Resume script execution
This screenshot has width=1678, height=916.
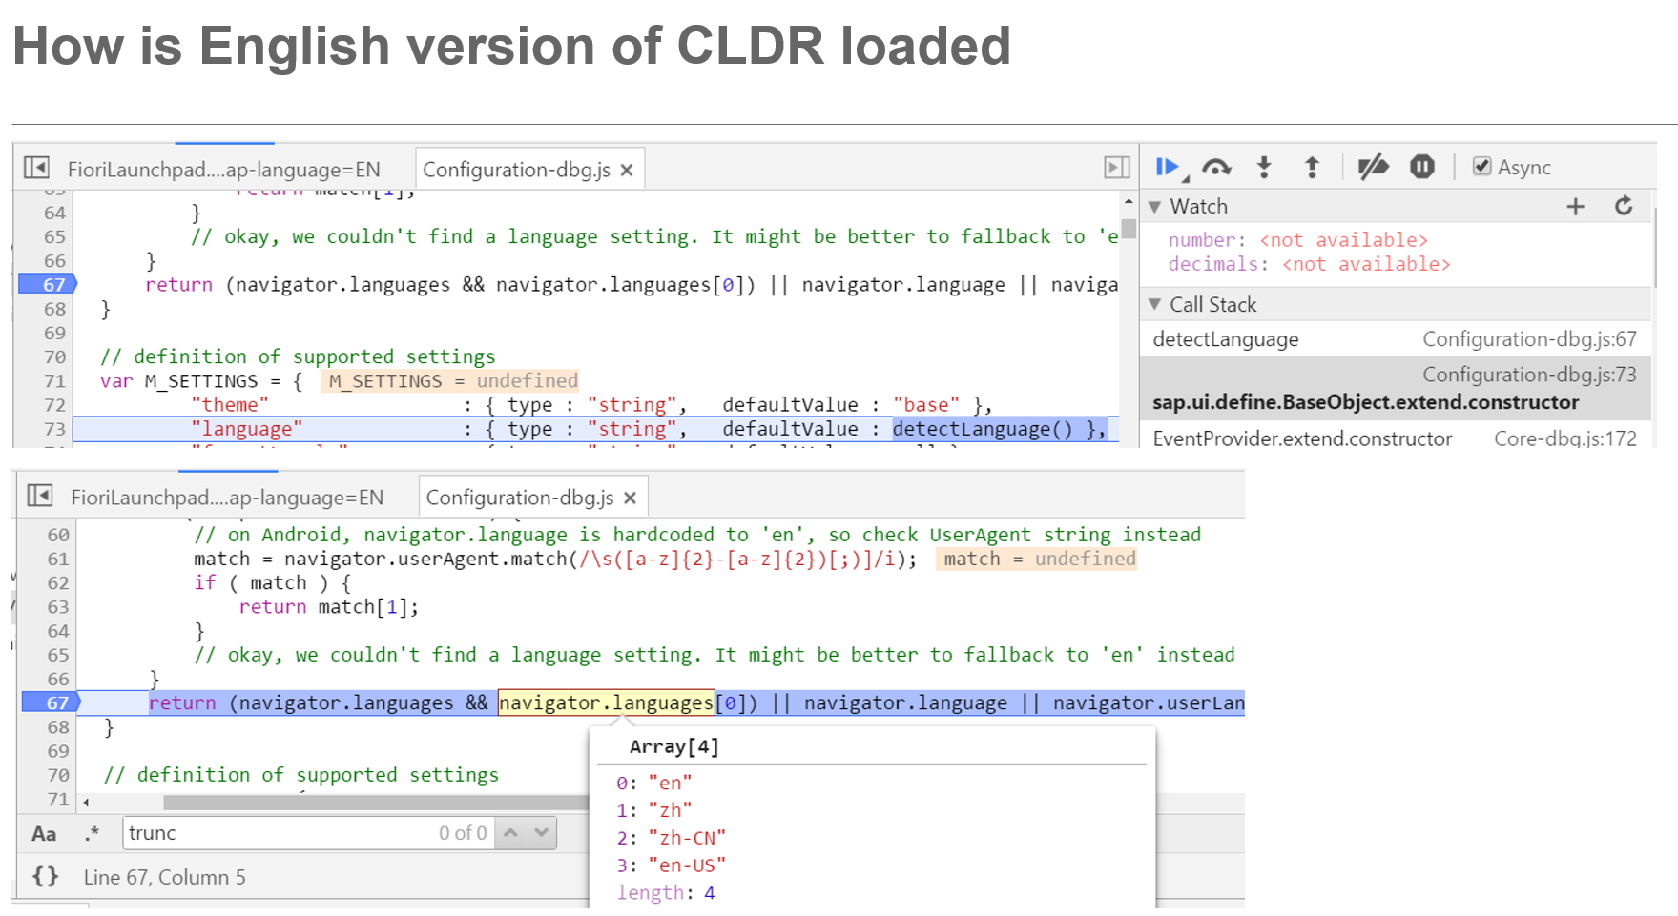(1169, 168)
